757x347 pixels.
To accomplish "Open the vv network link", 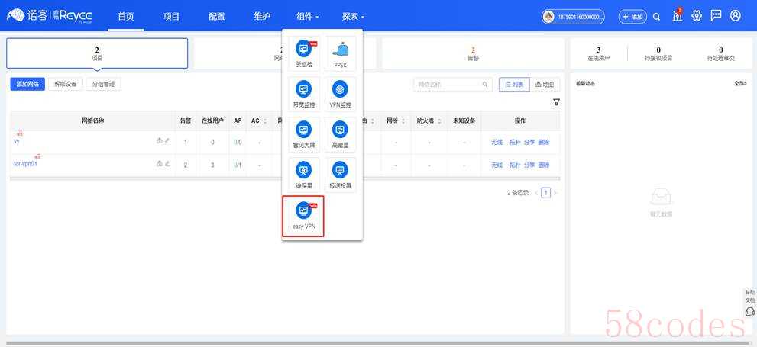I will 16,141.
